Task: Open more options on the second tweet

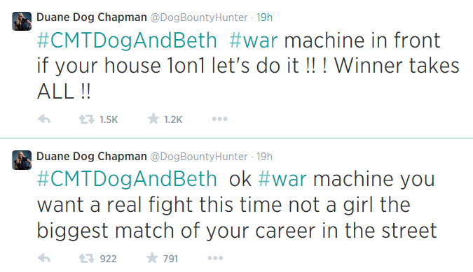Action: point(215,258)
